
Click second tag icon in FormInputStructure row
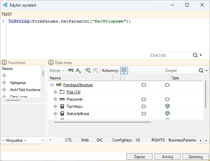pyautogui.click(x=168, y=85)
